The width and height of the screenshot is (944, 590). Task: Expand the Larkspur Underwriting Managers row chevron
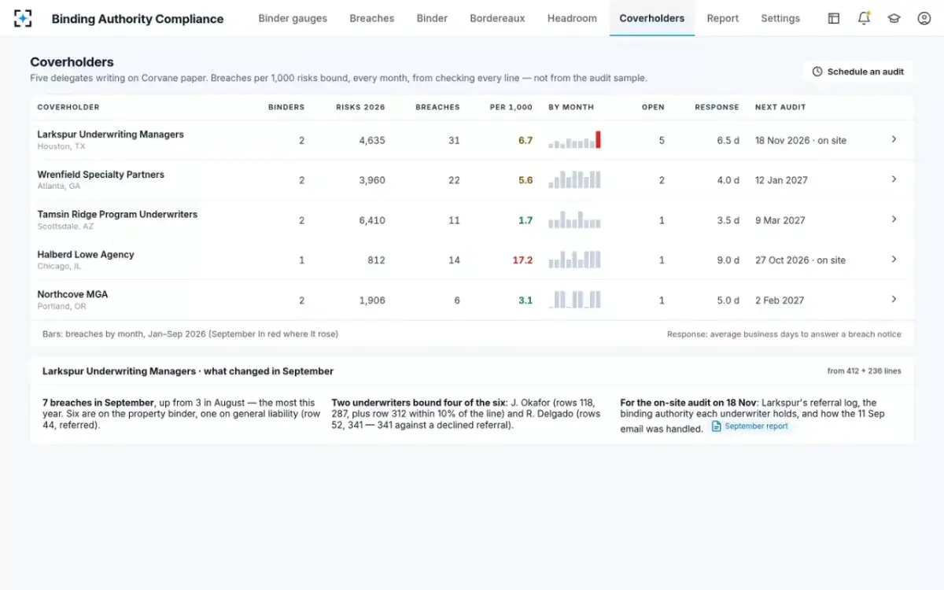point(894,139)
